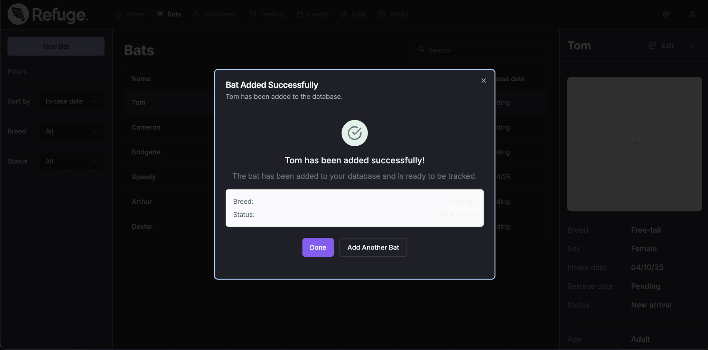Open the Sort by In-take date dropdown
This screenshot has height=350, width=708.
point(72,101)
